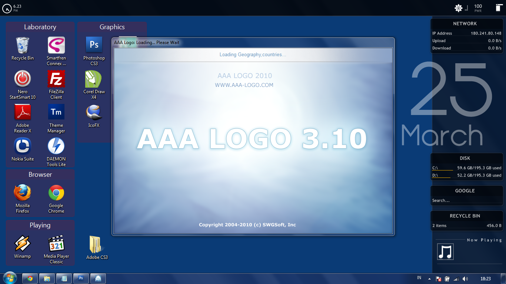
Task: Click the AAA Logo loading title bar
Action: pos(253,43)
